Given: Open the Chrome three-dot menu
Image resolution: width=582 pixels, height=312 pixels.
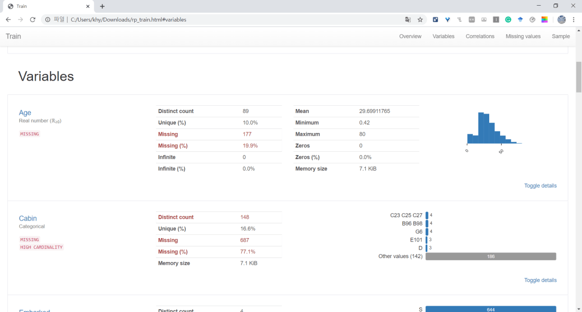Looking at the screenshot, I should [x=573, y=19].
